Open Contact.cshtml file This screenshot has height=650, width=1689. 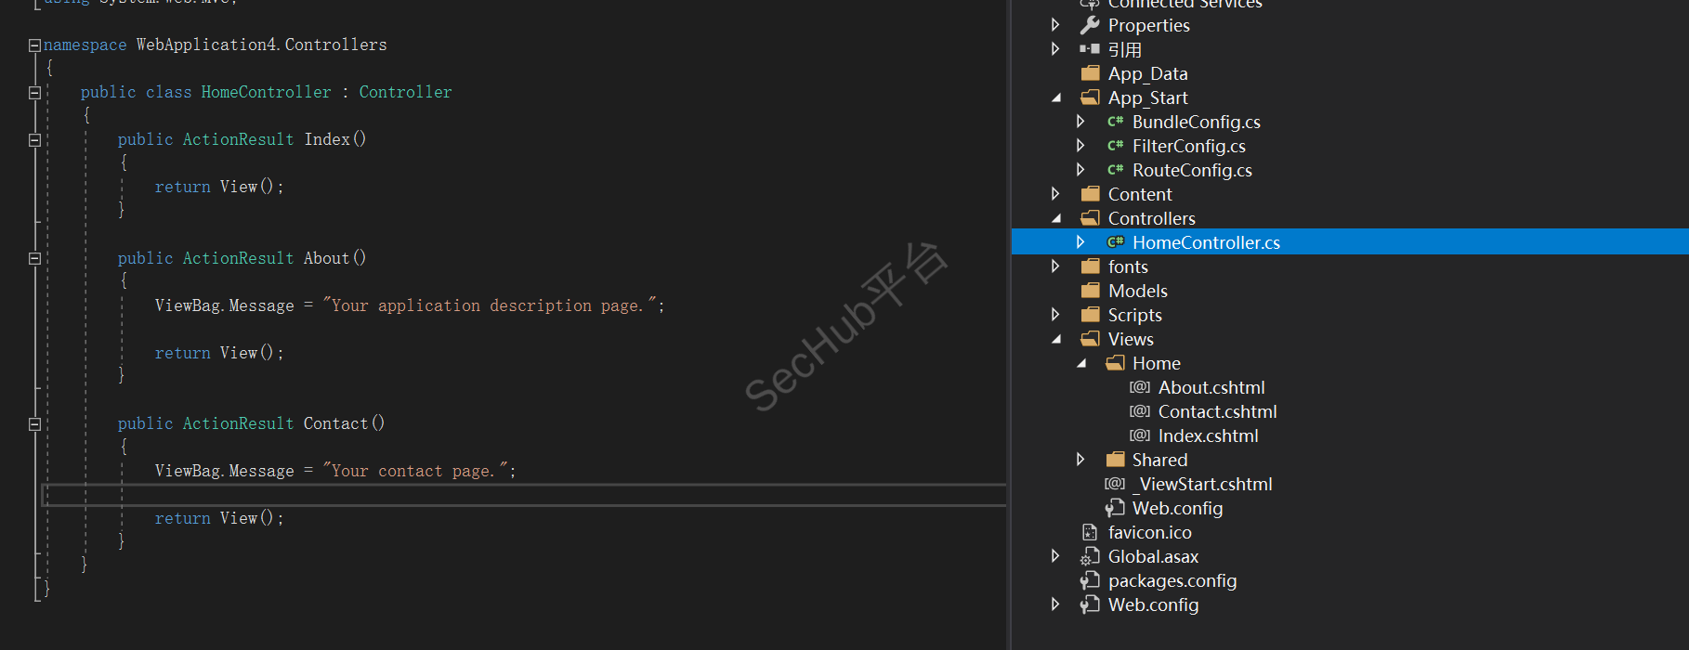[x=1217, y=411]
